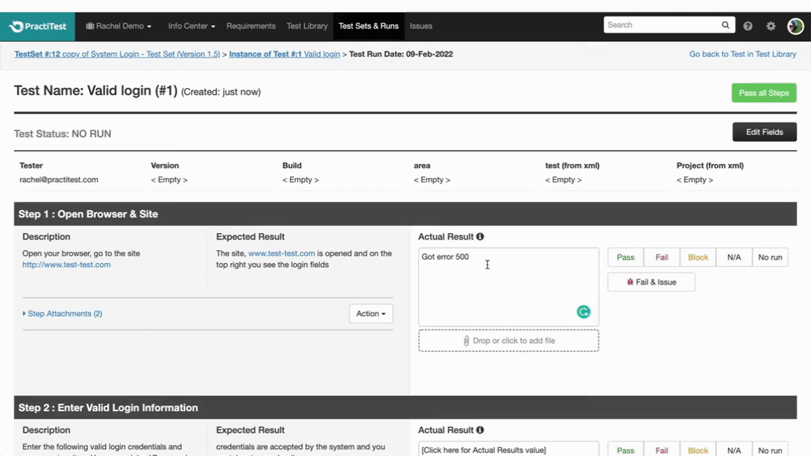
Task: Click the user avatar icon
Action: pos(795,26)
